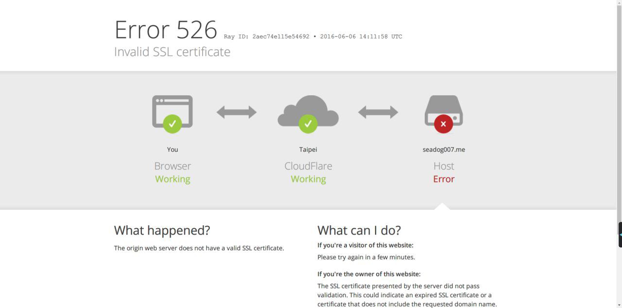Screen dimensions: 622x308
Task: Click the Error 526 heading
Action: [166, 30]
